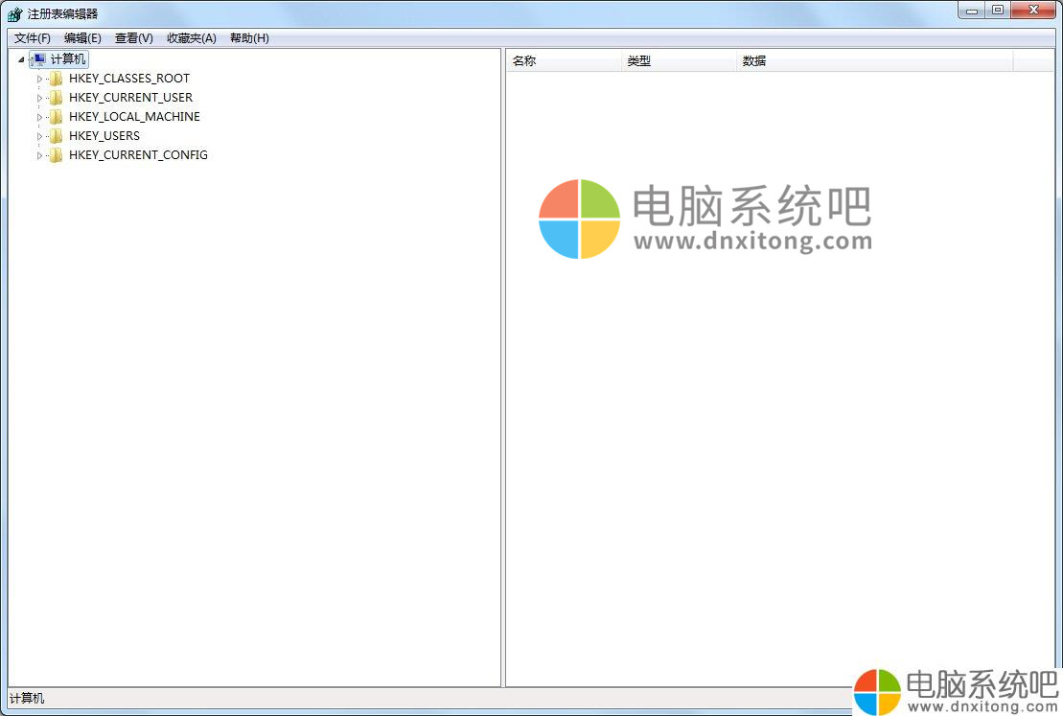Open the 收藏夹(A) menu
The height and width of the screenshot is (716, 1063).
(x=191, y=38)
